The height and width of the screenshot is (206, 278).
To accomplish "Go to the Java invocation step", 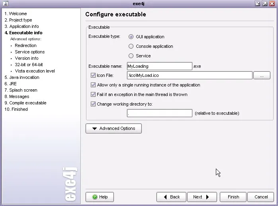I will [x=22, y=77].
